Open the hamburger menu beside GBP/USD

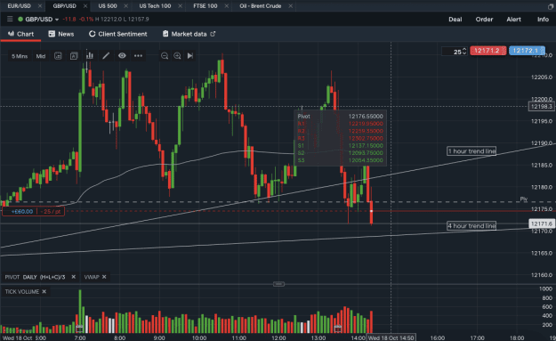[x=10, y=20]
